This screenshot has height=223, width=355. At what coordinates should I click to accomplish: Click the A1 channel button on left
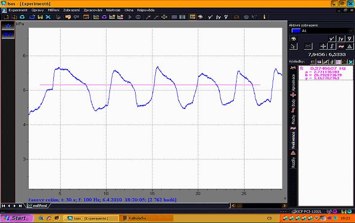coord(8,34)
